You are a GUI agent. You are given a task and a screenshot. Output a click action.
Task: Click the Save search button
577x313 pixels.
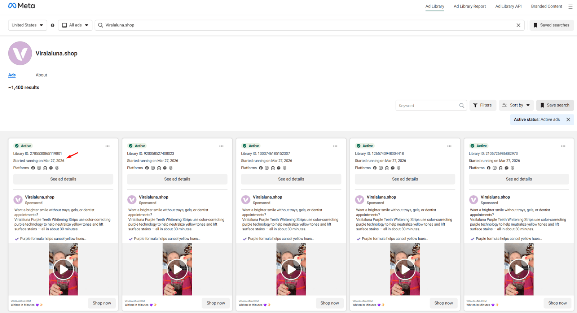555,105
